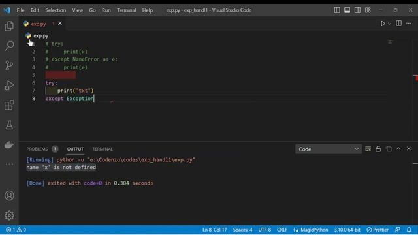The height and width of the screenshot is (235, 418).
Task: Open the output channel Code dropdown
Action: (x=329, y=149)
